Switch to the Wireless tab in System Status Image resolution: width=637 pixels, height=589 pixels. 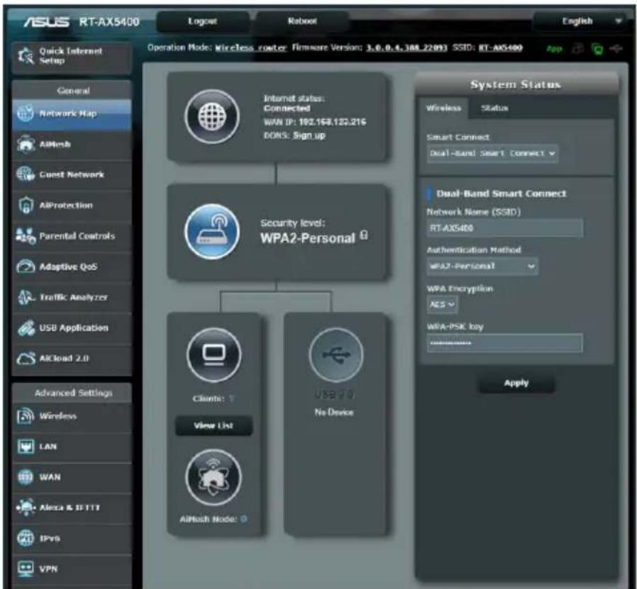point(443,108)
